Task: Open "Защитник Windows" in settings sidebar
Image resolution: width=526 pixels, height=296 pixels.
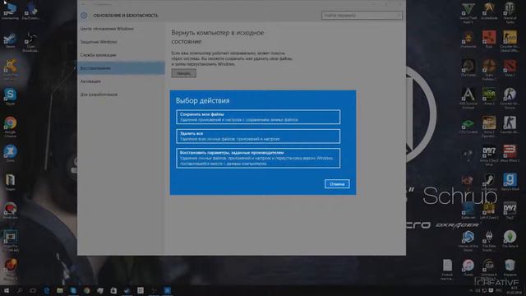Action: pyautogui.click(x=99, y=42)
